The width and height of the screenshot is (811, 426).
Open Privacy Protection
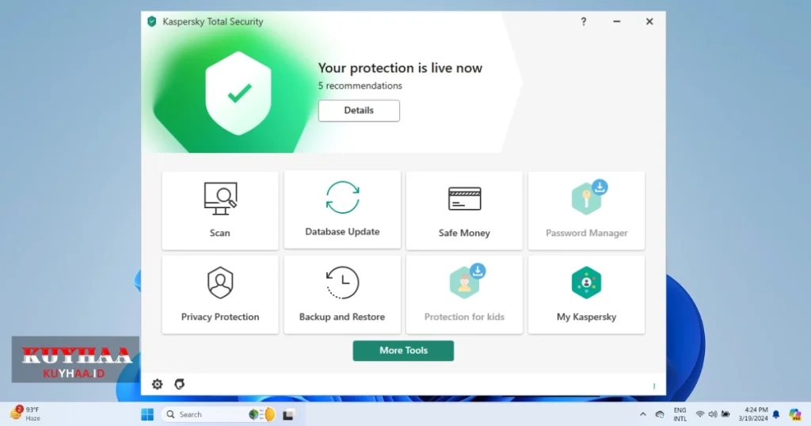click(220, 295)
